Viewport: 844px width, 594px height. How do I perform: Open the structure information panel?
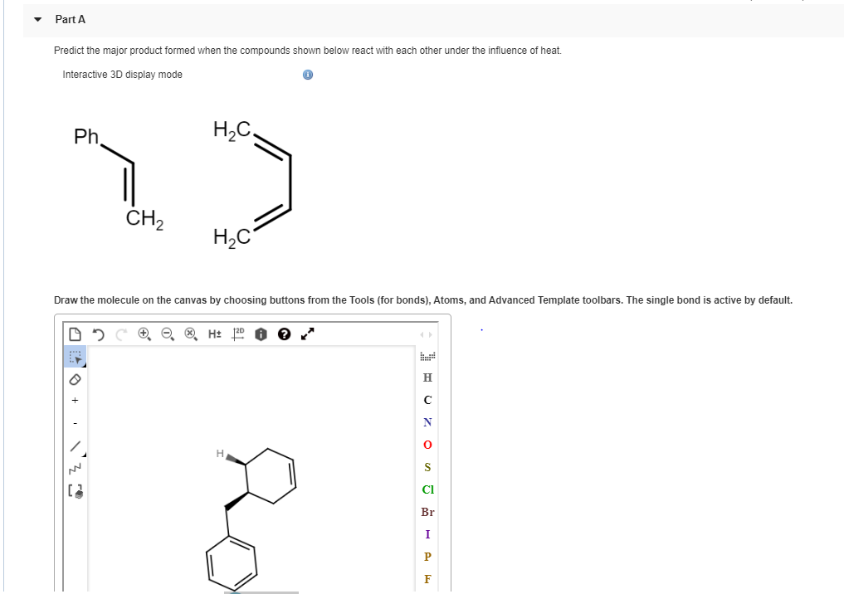261,334
